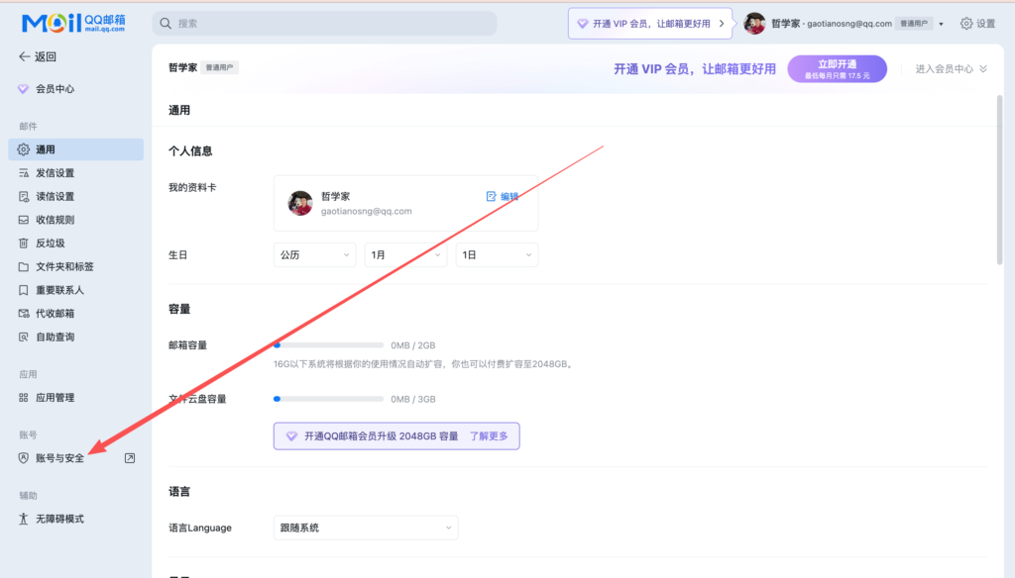Click the external link icon beside 账号与安全
This screenshot has height=578, width=1015.
point(130,458)
